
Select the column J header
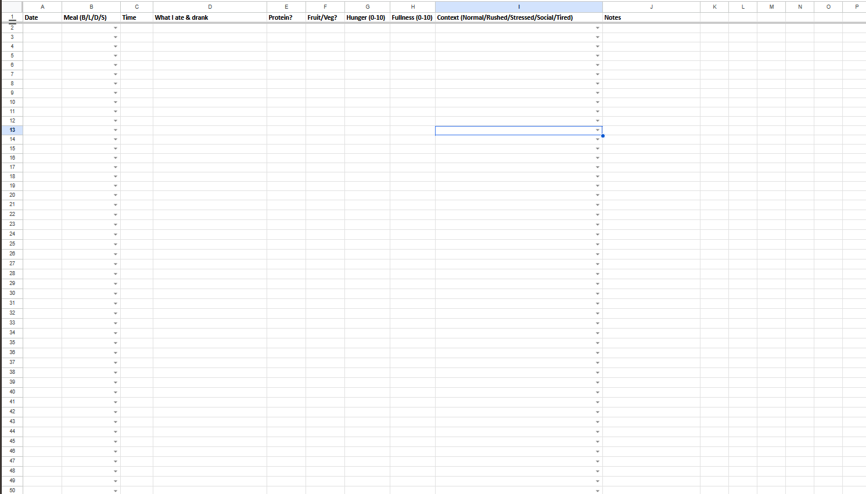pos(652,6)
